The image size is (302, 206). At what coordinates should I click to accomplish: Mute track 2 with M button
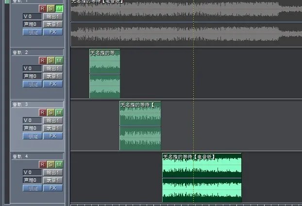(59, 60)
